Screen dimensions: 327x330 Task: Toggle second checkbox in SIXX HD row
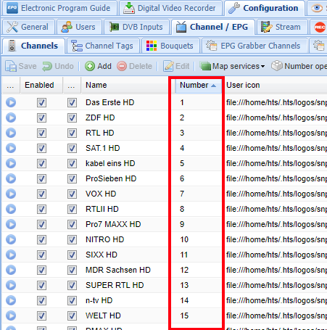72,255
